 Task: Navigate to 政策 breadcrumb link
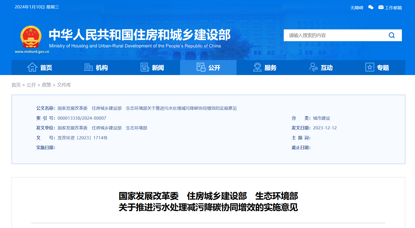46,85
